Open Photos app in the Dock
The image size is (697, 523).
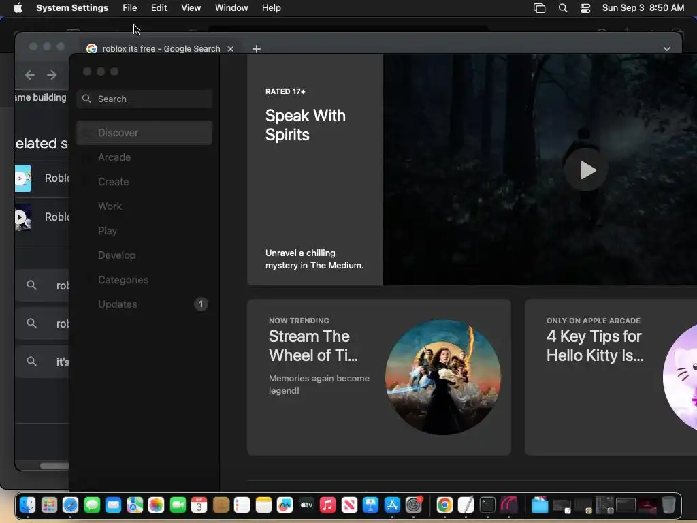[x=156, y=505]
